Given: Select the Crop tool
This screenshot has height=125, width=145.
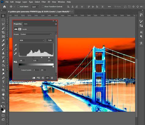Looking at the screenshot, I should (x=3, y=32).
